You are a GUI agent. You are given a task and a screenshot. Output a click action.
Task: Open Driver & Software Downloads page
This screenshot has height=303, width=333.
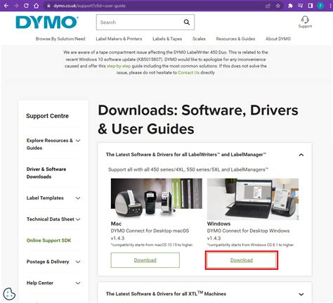46,173
